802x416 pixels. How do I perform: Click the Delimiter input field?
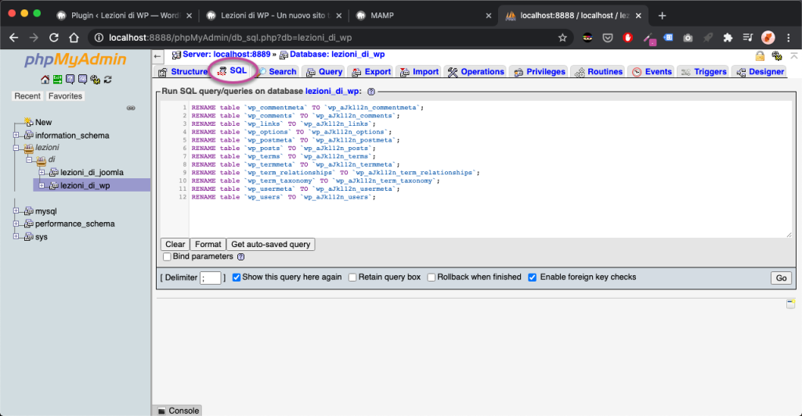pos(210,278)
